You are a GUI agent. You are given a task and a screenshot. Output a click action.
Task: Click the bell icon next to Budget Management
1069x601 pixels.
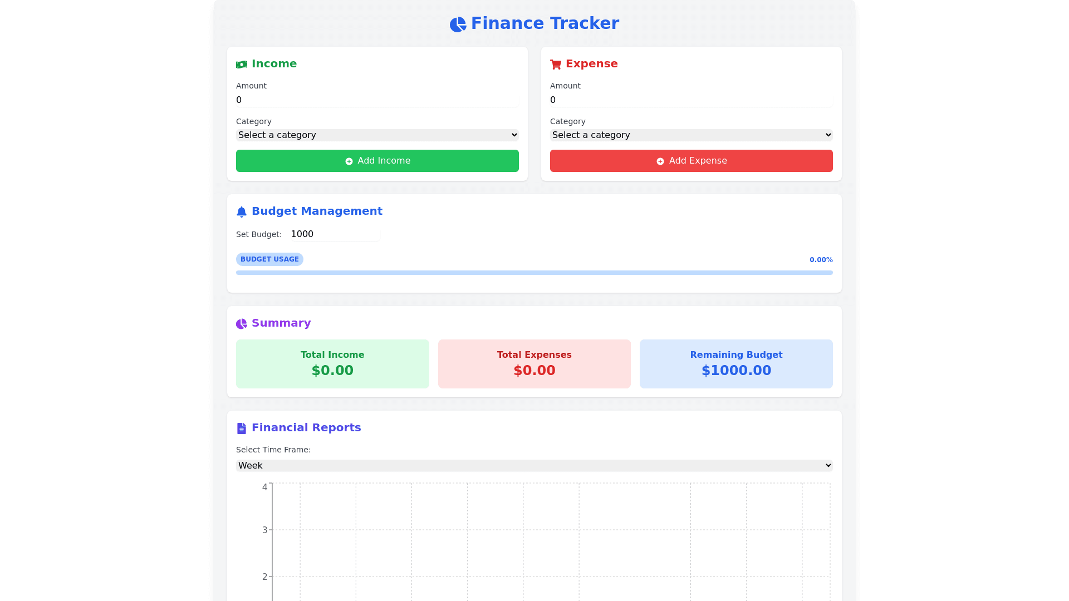tap(242, 212)
